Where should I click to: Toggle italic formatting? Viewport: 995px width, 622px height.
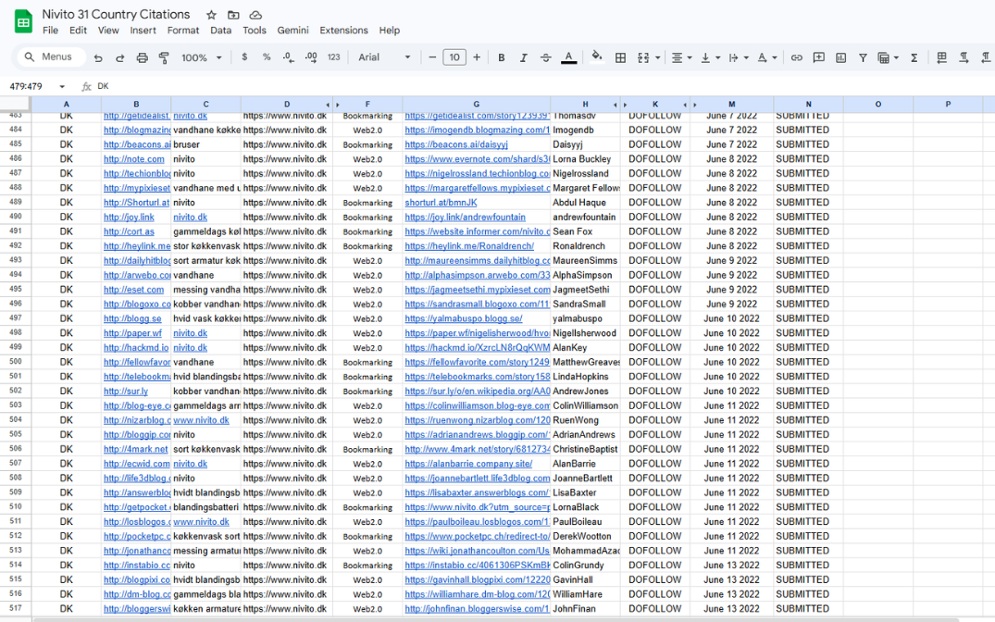[x=523, y=57]
